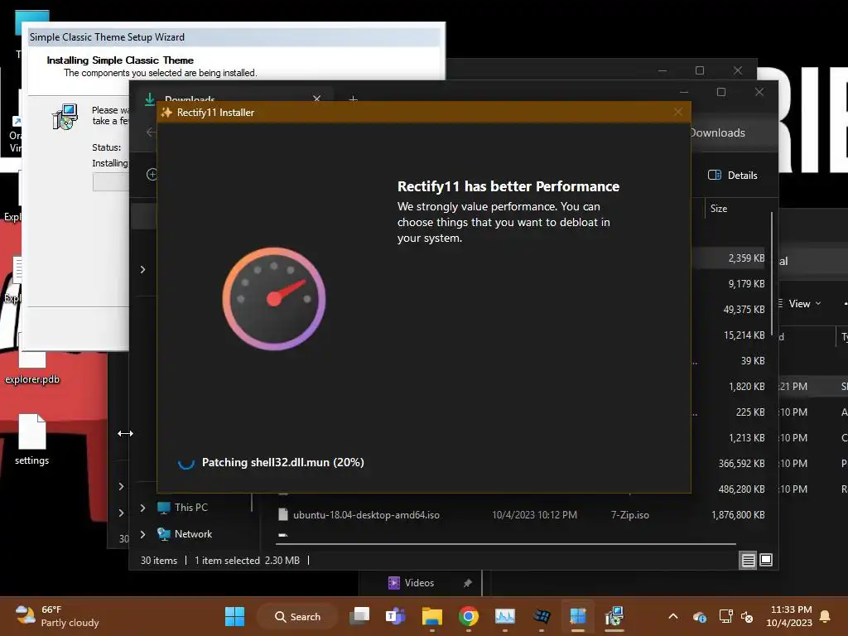The width and height of the screenshot is (848, 636).
Task: Click the Rectify11 Installer sparkle title icon
Action: (166, 113)
